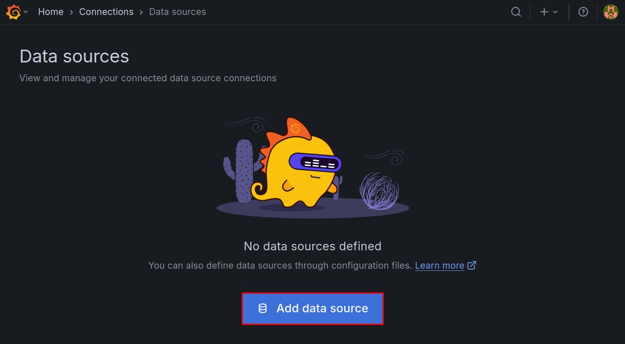Click the external-link icon beside Learn more
Screen dimensions: 625x344
472,265
